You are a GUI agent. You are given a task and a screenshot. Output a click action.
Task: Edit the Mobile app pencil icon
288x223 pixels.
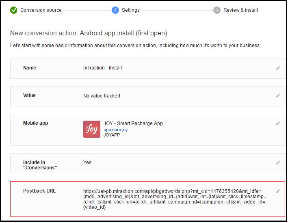pyautogui.click(x=278, y=123)
